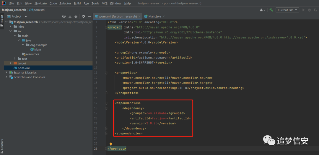Click the Collapse All icon in Project panel
Image resolution: width=319 pixels, height=155 pixels.
tap(76, 16)
